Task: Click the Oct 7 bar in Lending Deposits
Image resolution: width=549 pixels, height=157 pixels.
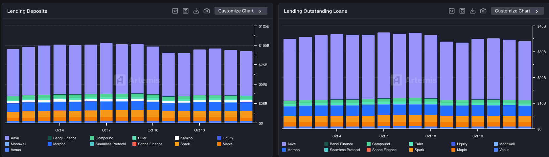Action: click(106, 83)
